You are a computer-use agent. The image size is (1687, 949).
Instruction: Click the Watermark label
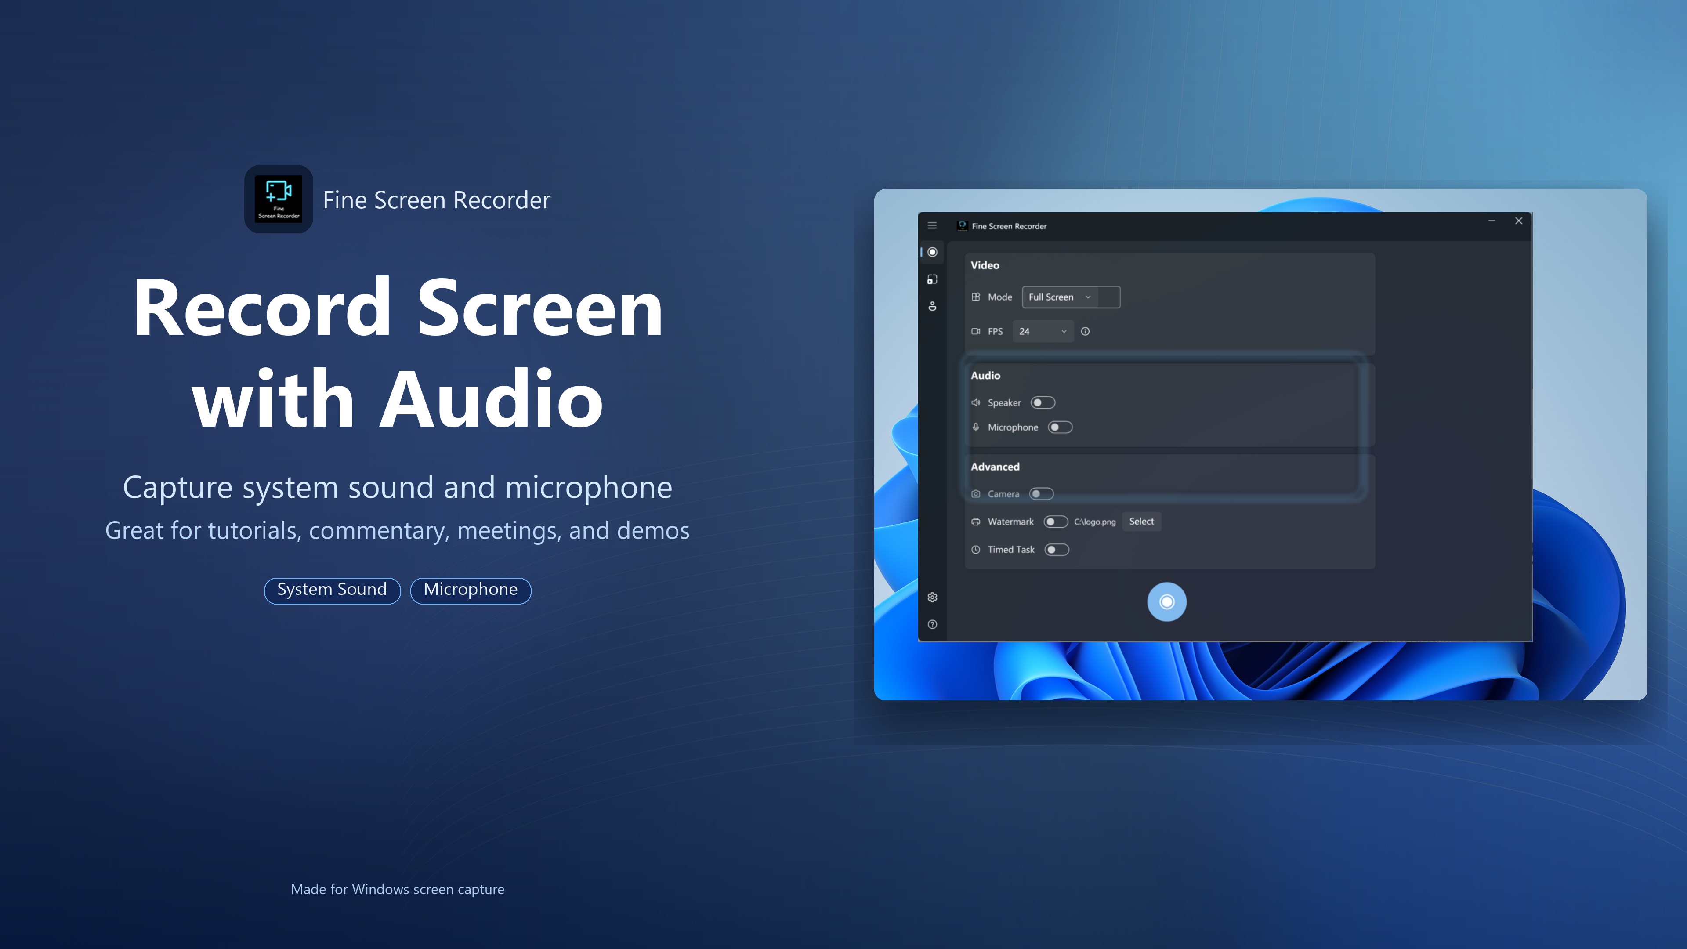pos(1010,522)
